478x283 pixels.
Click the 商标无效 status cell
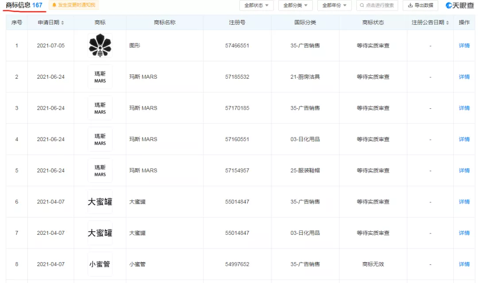tap(373, 264)
